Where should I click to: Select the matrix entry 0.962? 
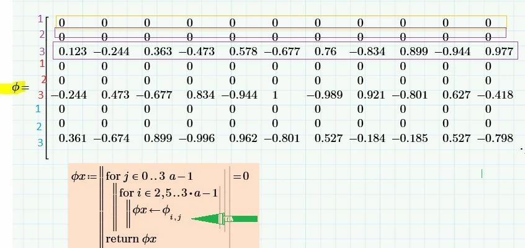pos(243,138)
